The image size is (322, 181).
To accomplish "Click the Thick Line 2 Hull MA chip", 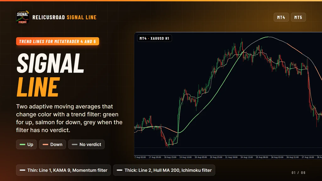I will [164, 170].
